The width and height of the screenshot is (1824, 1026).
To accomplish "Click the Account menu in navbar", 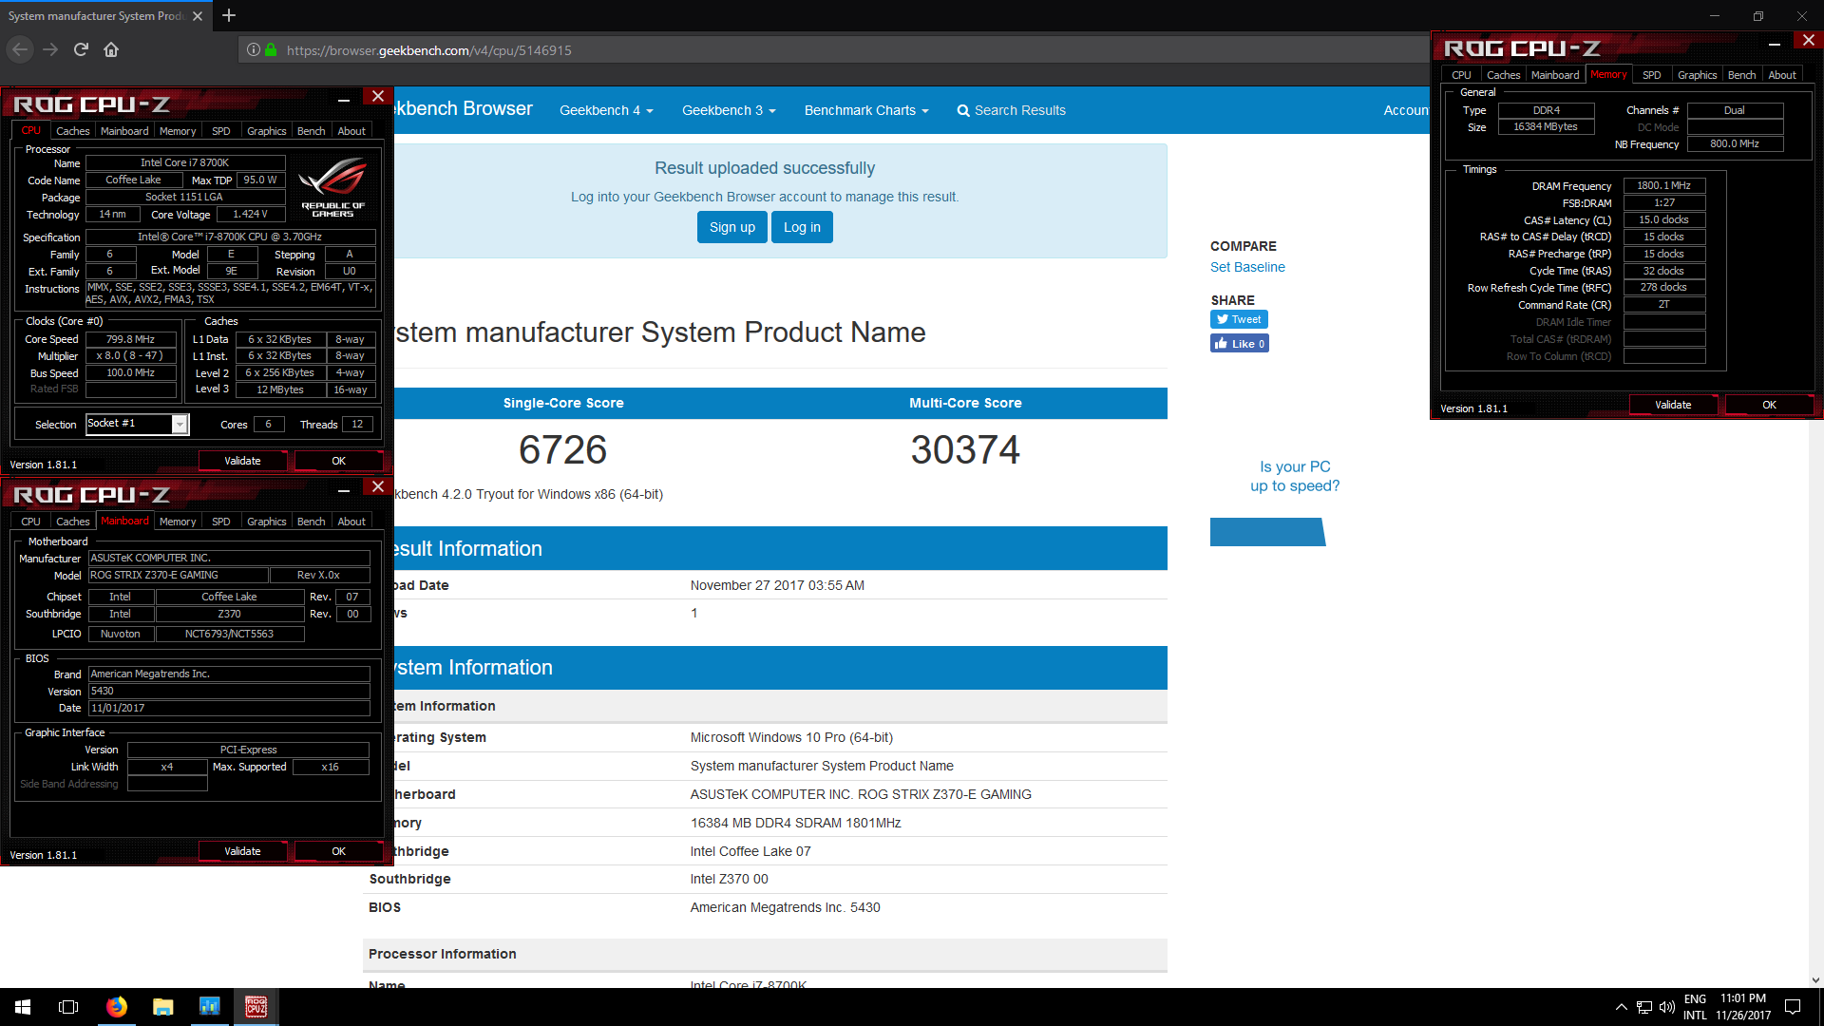I will (1406, 110).
